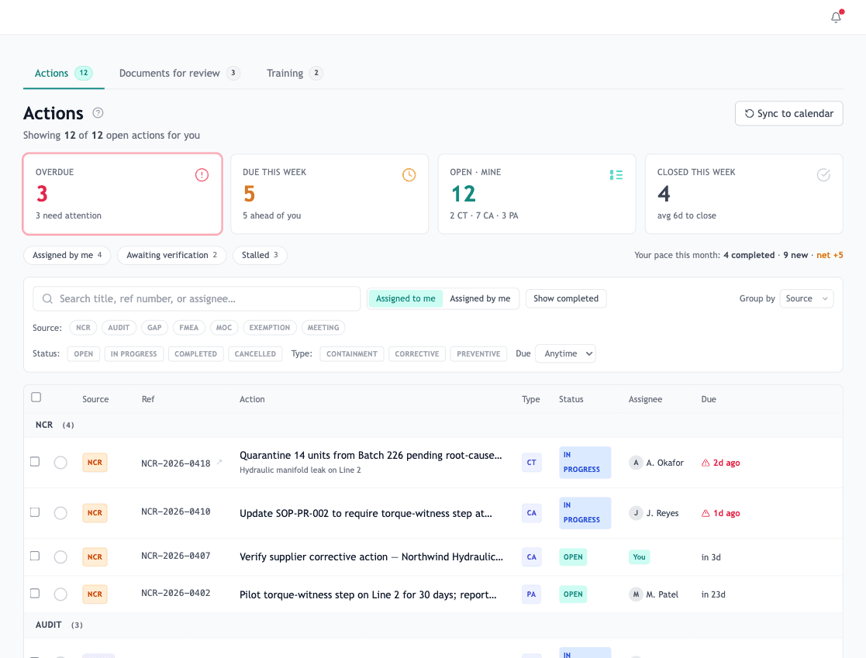This screenshot has width=866, height=658.
Task: Click CT type badge on Quarantine row
Action: pos(531,463)
